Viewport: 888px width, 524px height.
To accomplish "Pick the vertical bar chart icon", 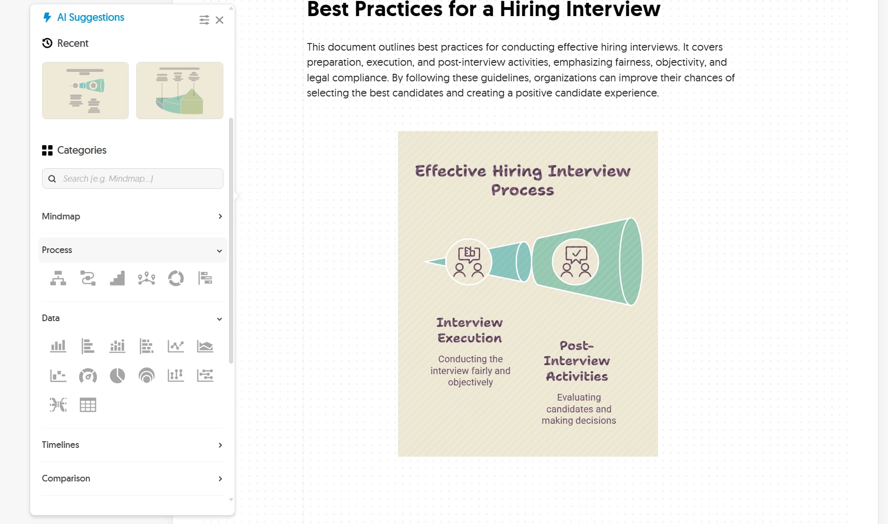I will (x=58, y=346).
